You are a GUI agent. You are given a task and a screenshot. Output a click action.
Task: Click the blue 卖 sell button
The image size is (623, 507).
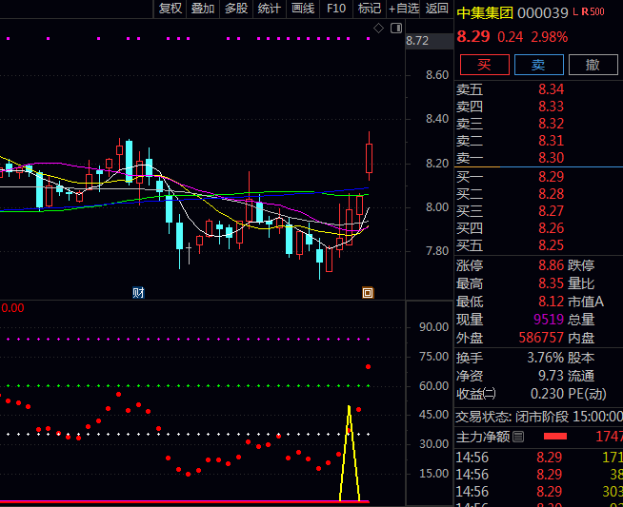(538, 65)
